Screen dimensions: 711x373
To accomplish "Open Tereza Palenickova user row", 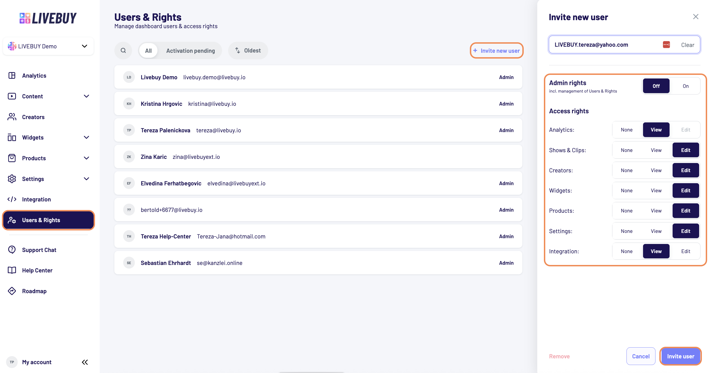I will (318, 130).
